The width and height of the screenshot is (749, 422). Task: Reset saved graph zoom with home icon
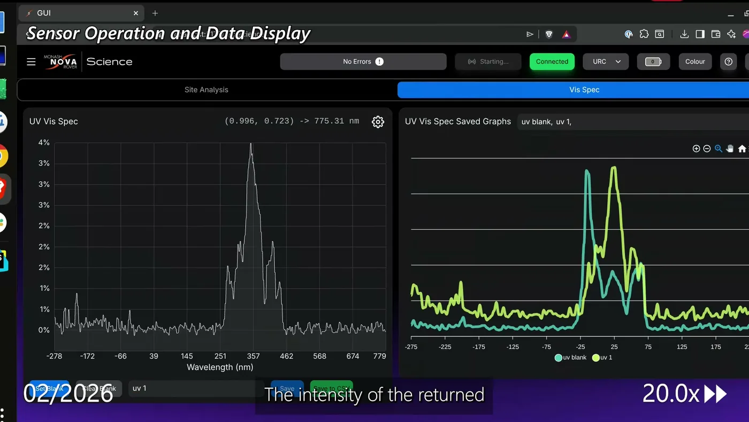(742, 149)
